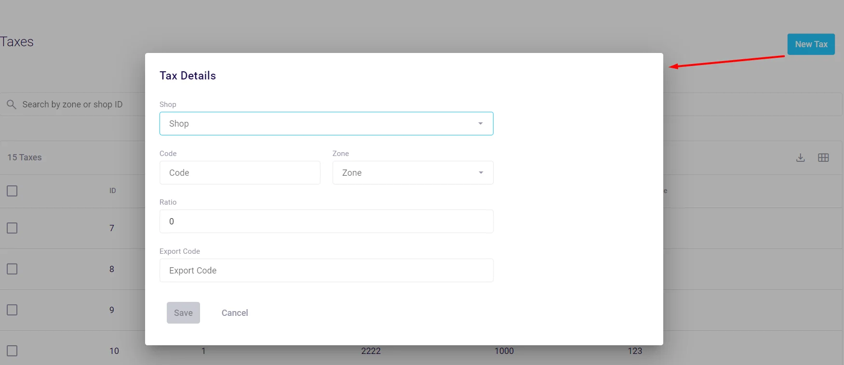The height and width of the screenshot is (365, 844).
Task: Click the Save button
Action: click(183, 313)
